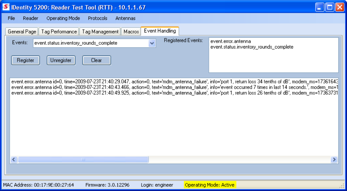Screen dimensions: 347x191
Task: Click the Events combo box field
Action: click(94, 43)
